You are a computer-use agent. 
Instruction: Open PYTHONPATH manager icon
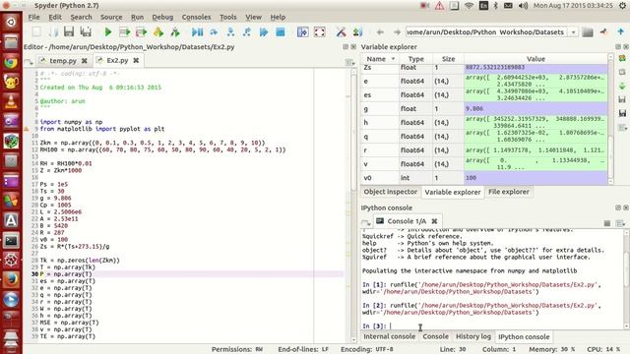click(x=357, y=31)
